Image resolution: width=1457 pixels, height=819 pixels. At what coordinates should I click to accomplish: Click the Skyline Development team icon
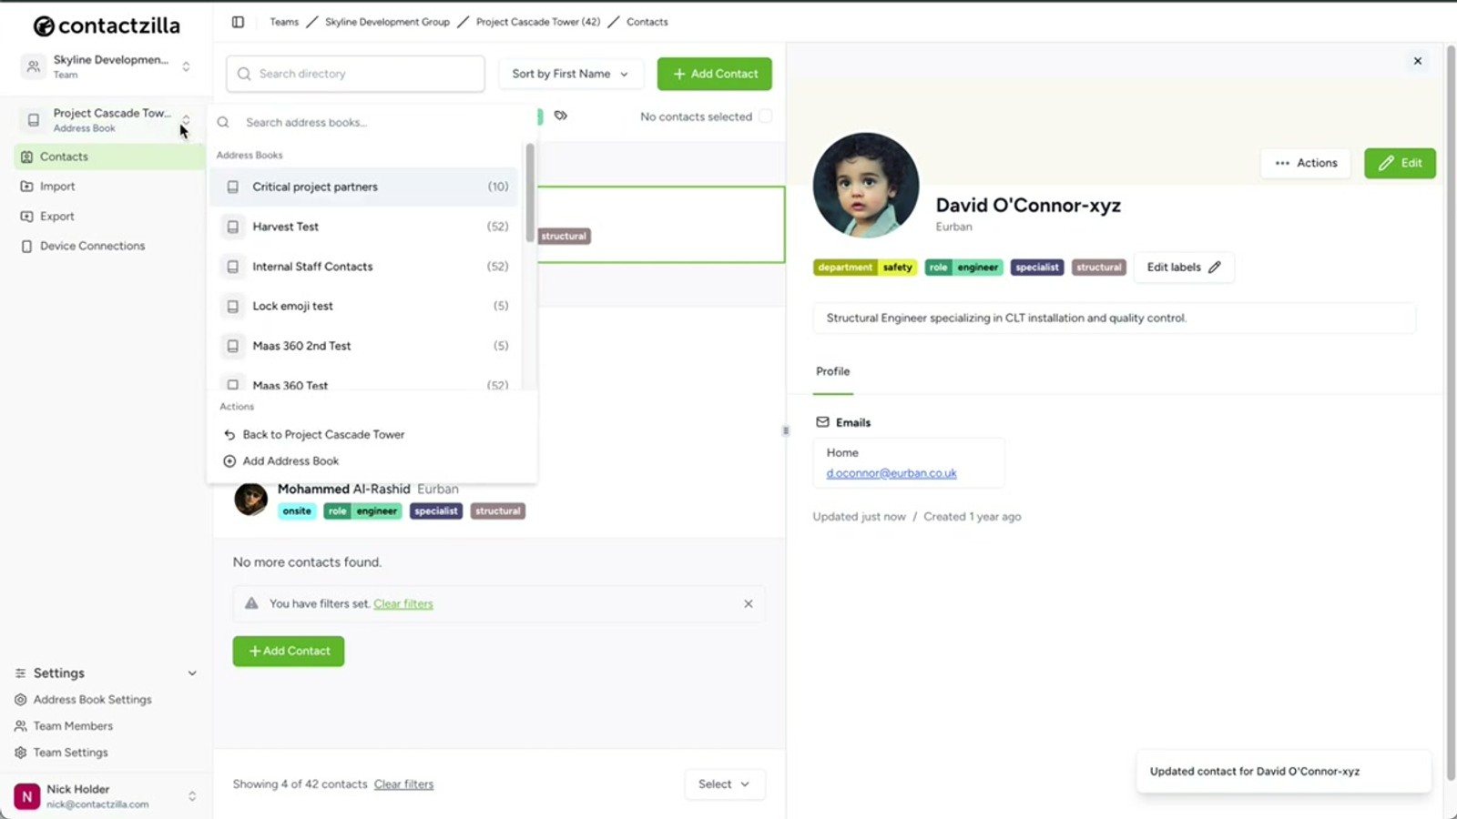pyautogui.click(x=34, y=66)
